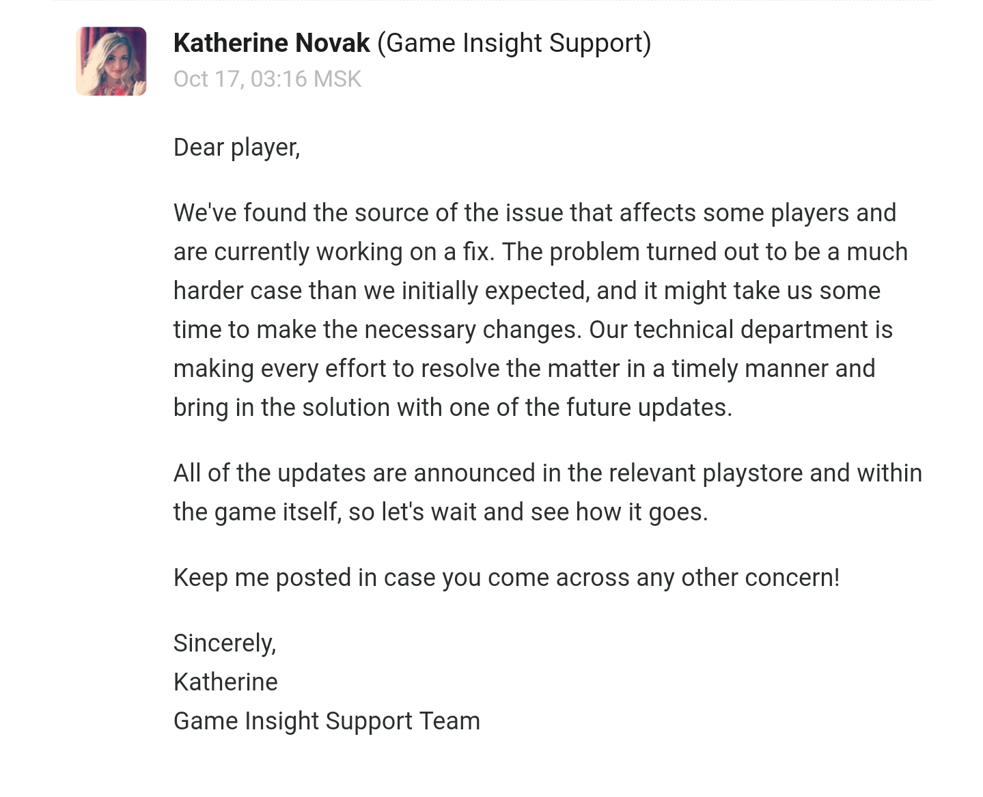The image size is (983, 797).
Task: Click the line starting "the game itself, so let's"
Action: point(441,512)
